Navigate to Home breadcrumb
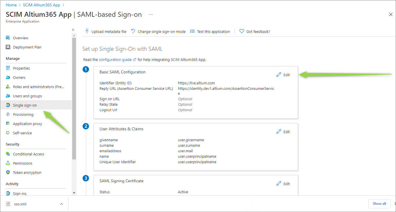 click(x=11, y=5)
